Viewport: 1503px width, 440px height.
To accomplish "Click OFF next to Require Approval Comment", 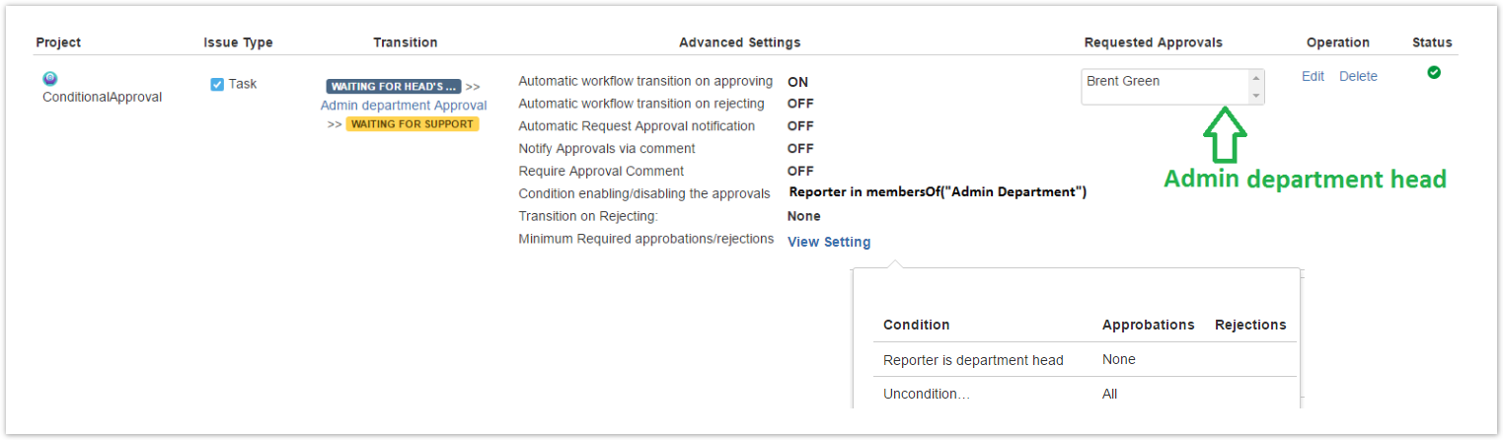I will 800,171.
